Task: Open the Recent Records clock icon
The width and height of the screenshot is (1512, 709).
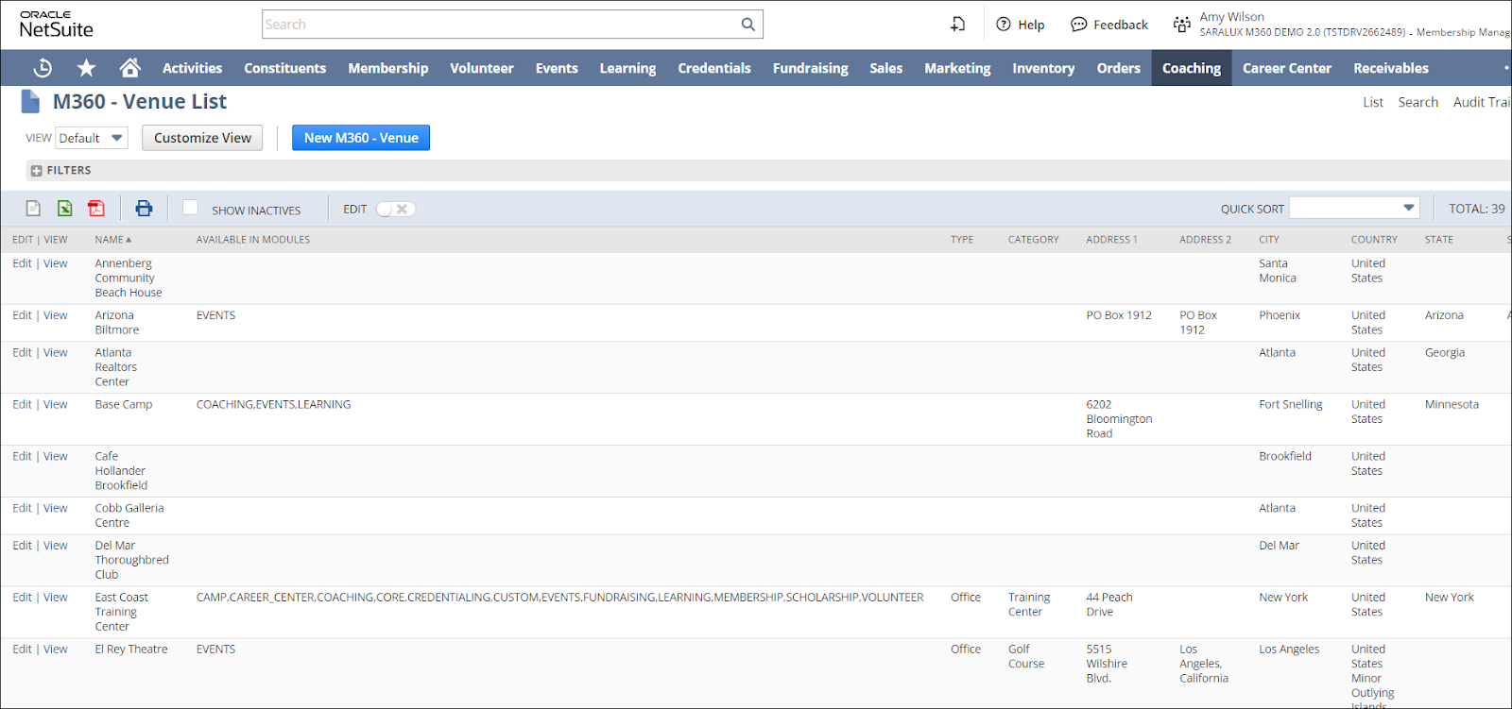Action: point(43,68)
